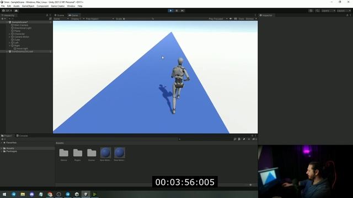Image resolution: width=353 pixels, height=198 pixels.
Task: Open the Layout dropdown
Action: pos(344,11)
